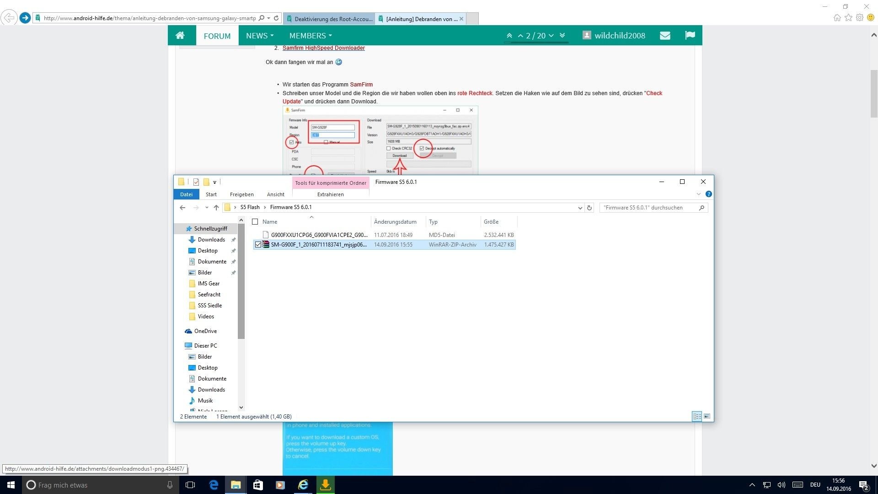Sort files by Größe column
The height and width of the screenshot is (494, 878).
(x=491, y=222)
